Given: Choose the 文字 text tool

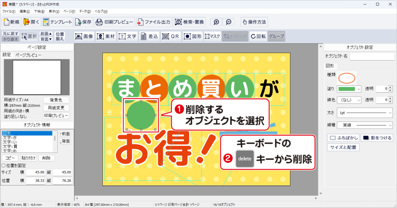Looking at the screenshot, I should (128, 36).
